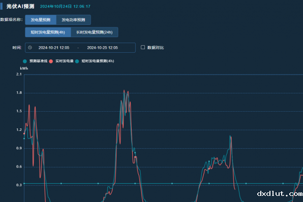Toggle the 短时发电量预测(4h) legend series
The image size is (303, 202).
(95, 61)
